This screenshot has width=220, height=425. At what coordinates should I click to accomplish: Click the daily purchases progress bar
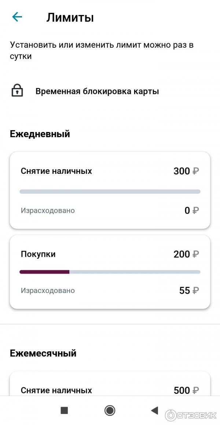[110, 272]
